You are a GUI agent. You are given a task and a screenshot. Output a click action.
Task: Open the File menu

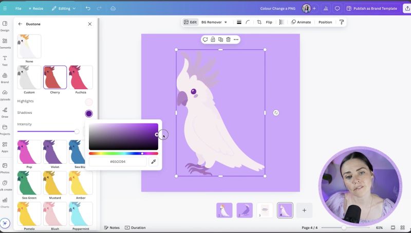coord(18,8)
